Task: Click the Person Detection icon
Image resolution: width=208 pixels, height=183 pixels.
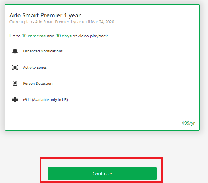Action: (x=15, y=84)
